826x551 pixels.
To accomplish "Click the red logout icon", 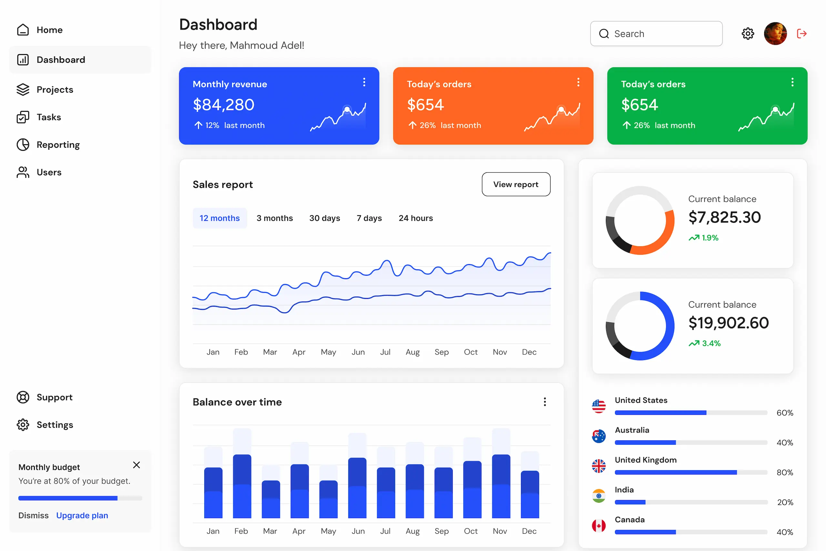I will click(802, 33).
